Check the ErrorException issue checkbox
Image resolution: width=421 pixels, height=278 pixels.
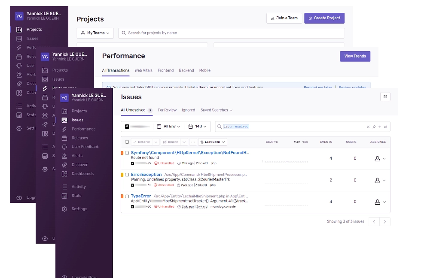point(127,175)
